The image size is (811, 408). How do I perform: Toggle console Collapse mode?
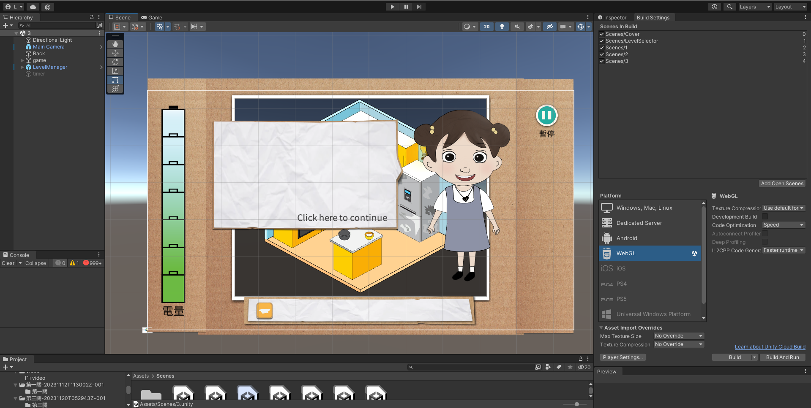(x=35, y=263)
